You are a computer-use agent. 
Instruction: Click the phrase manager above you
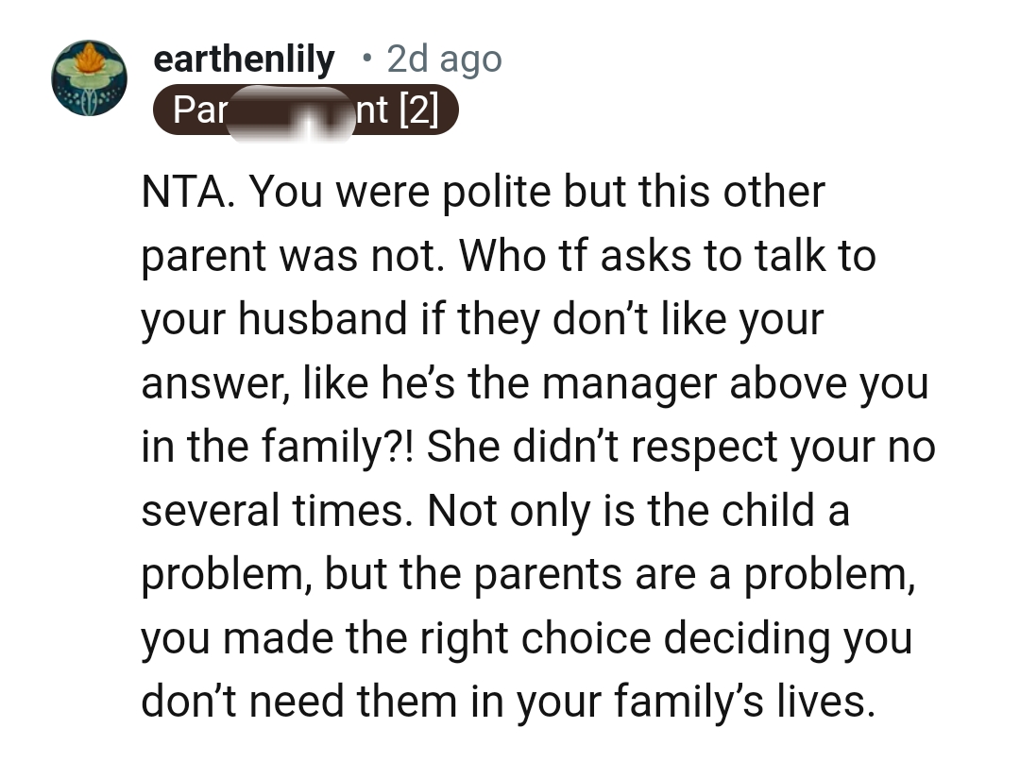[x=737, y=382]
